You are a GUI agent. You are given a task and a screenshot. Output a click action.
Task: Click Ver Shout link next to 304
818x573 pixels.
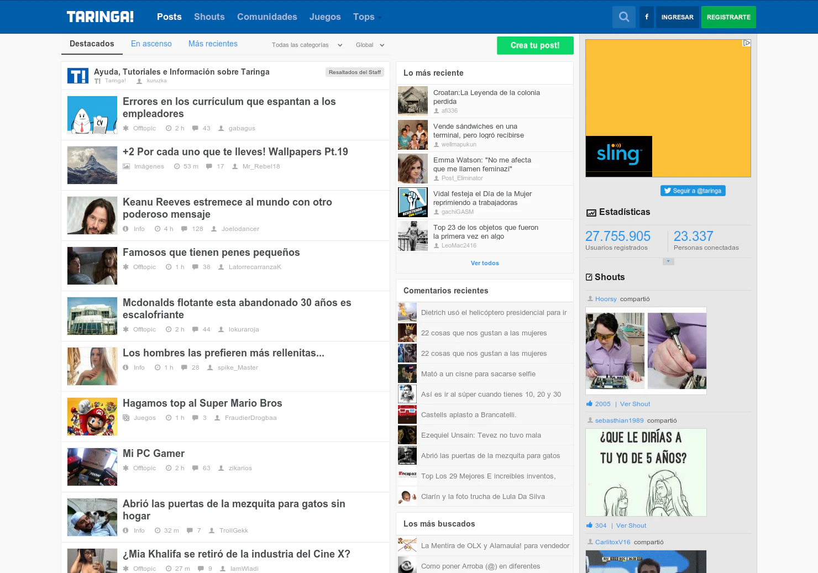[631, 525]
